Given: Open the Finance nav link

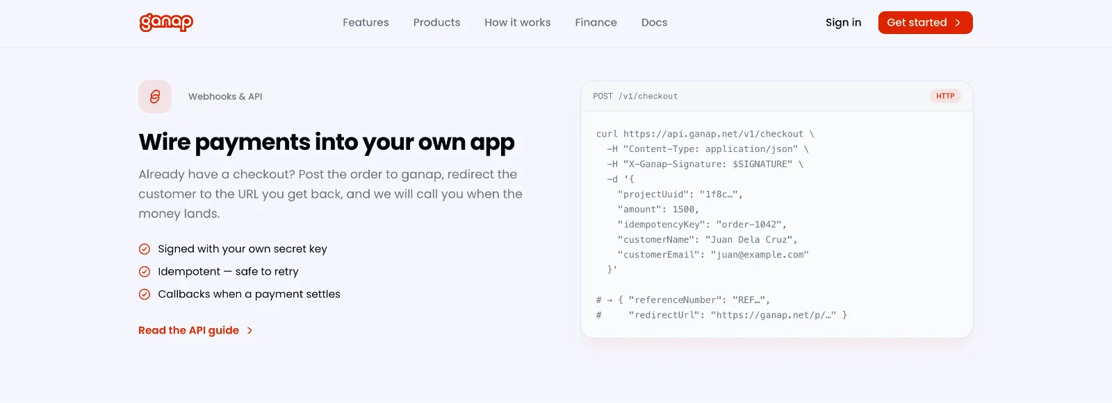Looking at the screenshot, I should [596, 22].
